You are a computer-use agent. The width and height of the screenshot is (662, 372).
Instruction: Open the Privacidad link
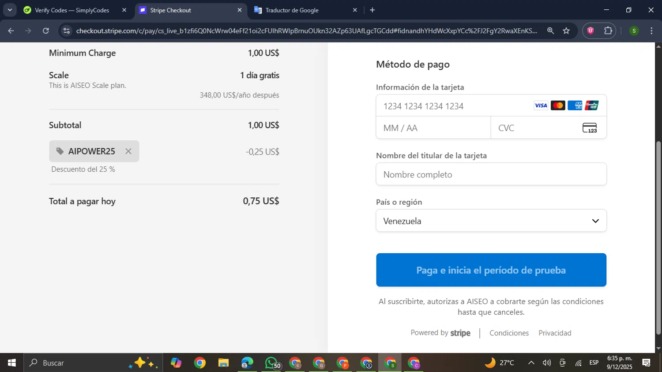[555, 333]
